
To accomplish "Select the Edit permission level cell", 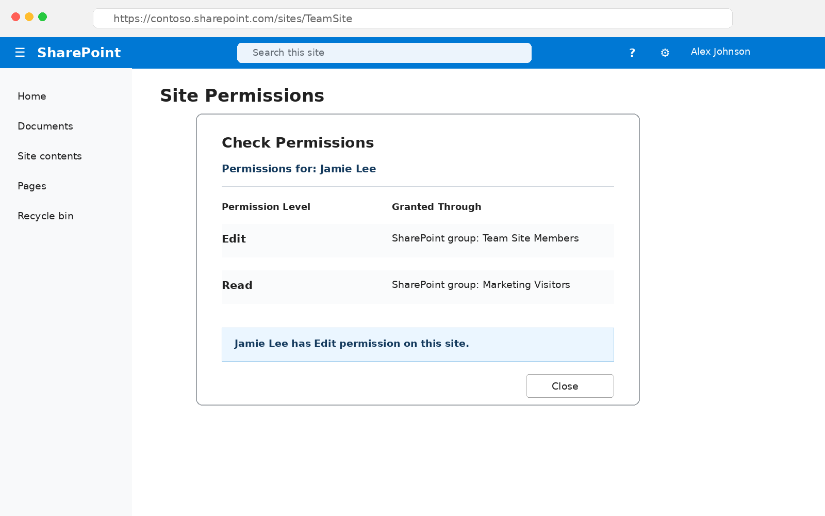I will [x=234, y=239].
